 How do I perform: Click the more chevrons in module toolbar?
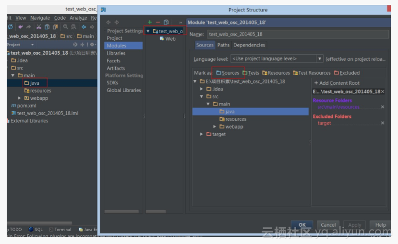coord(181,23)
